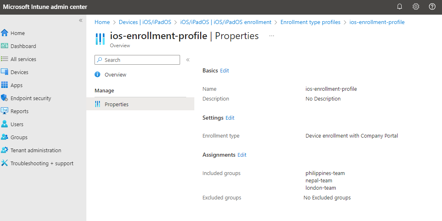This screenshot has width=442, height=221.
Task: Open the notifications bell icon
Action: (x=400, y=7)
